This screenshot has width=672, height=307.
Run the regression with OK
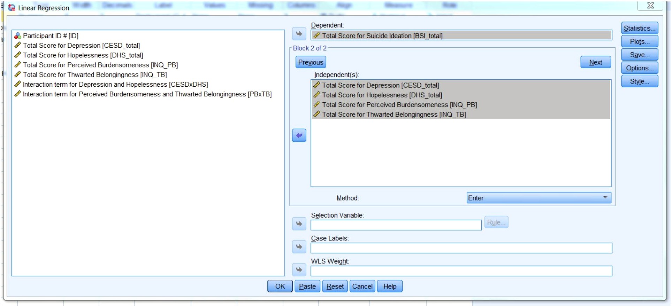pyautogui.click(x=280, y=286)
